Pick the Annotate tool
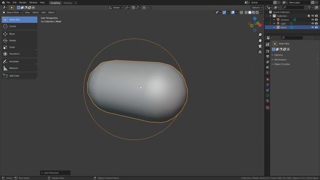320x180 pixels. click(19, 61)
